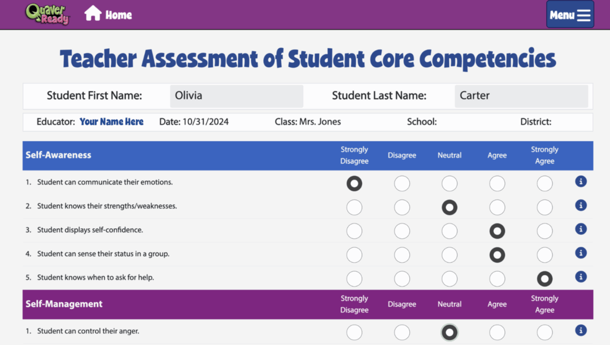Click the info icon for communicating emotions question
Screen dimensions: 610x345
click(x=581, y=181)
